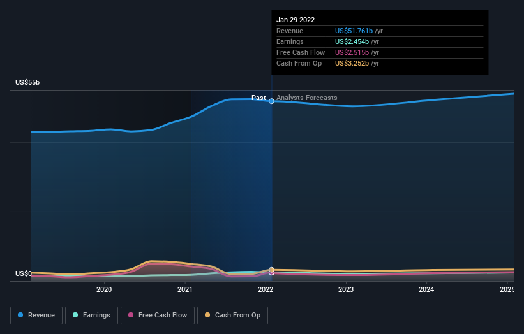
Task: Toggle the Cash From Op legend button
Action: pyautogui.click(x=232, y=316)
